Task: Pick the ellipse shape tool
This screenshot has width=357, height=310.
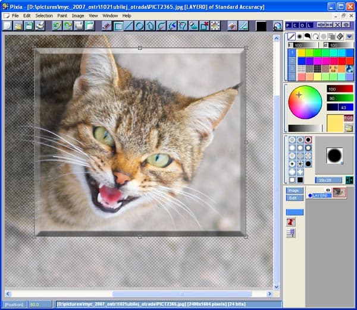Action: pos(139,26)
